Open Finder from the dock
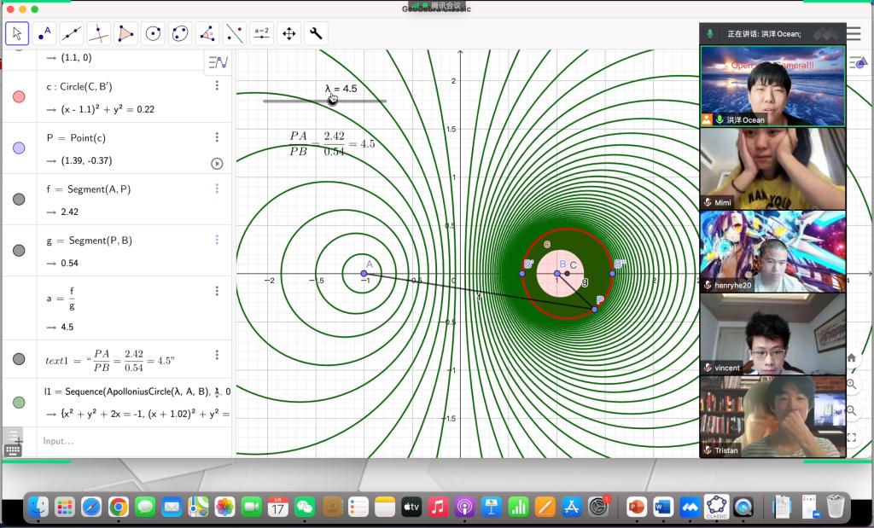This screenshot has width=874, height=528. (x=38, y=507)
